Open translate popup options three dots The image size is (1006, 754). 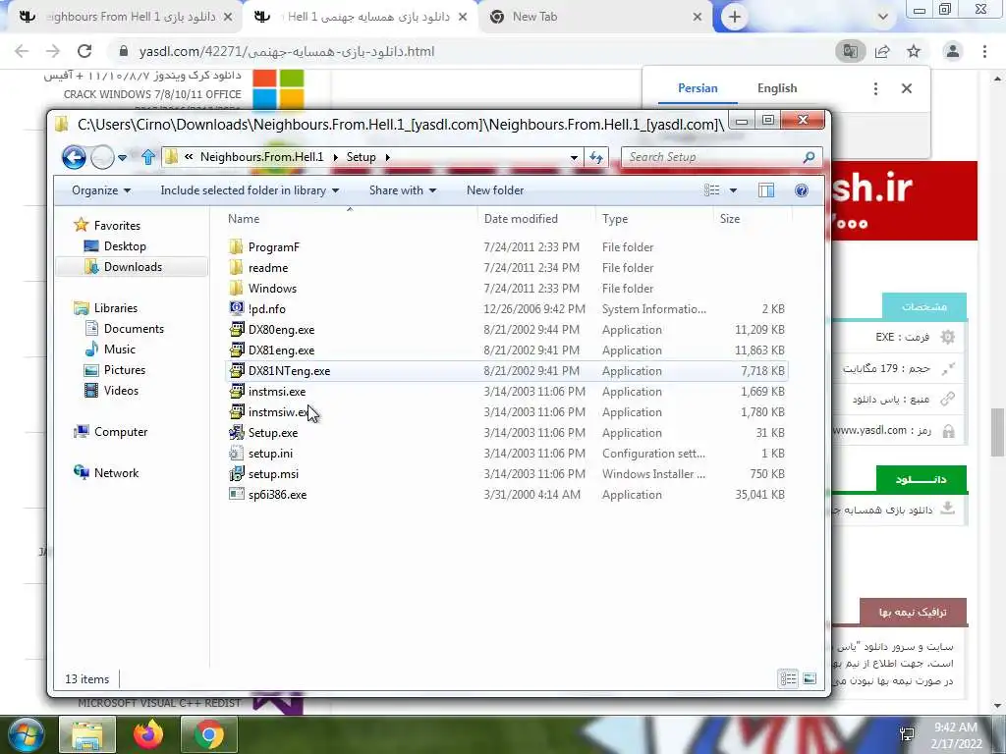pos(875,88)
